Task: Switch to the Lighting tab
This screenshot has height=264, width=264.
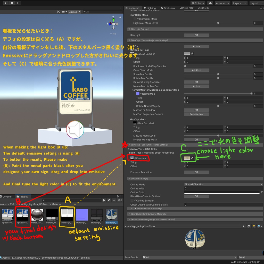Action: click(150, 8)
